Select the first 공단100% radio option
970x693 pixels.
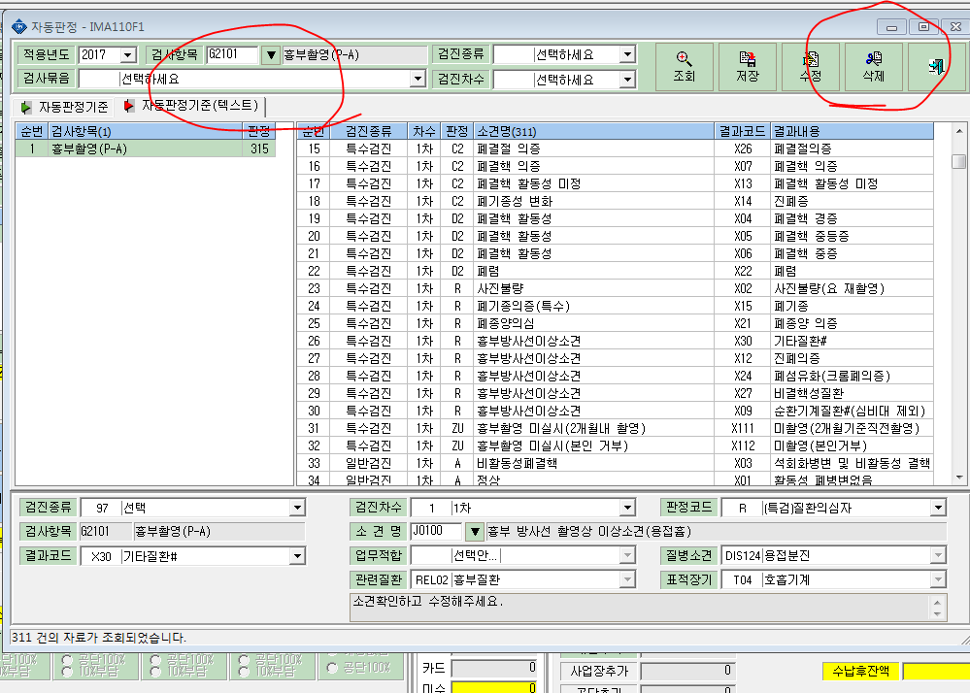(67, 660)
